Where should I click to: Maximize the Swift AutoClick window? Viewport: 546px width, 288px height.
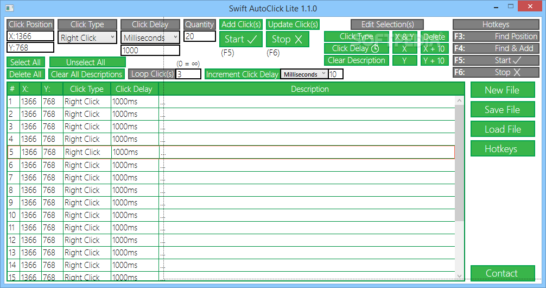[511, 7]
